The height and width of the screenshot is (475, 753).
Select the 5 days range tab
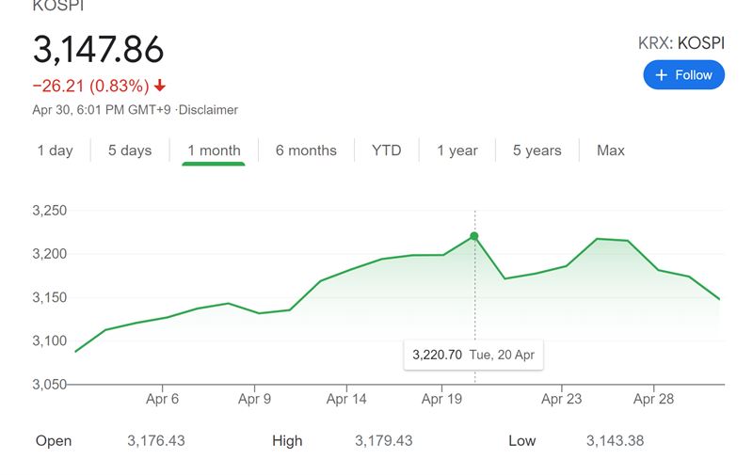(x=130, y=150)
